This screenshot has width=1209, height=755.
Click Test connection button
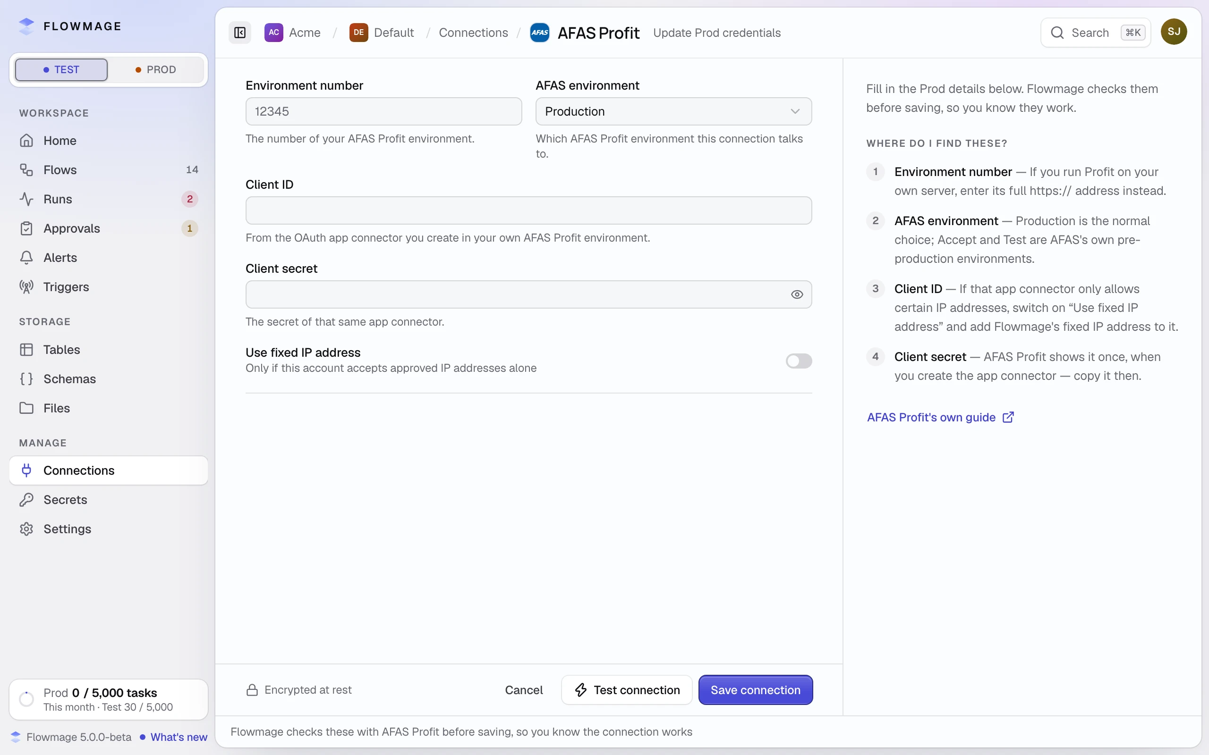[x=627, y=690]
